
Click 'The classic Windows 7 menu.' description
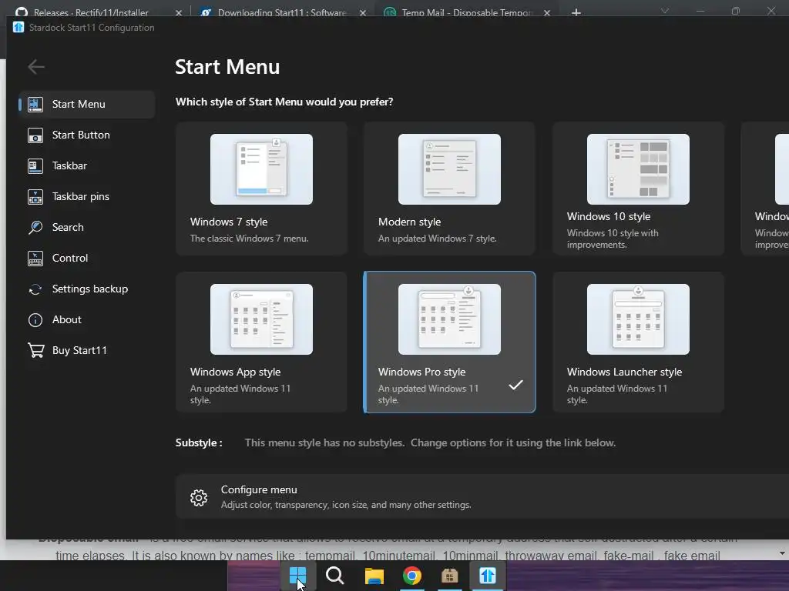(249, 239)
